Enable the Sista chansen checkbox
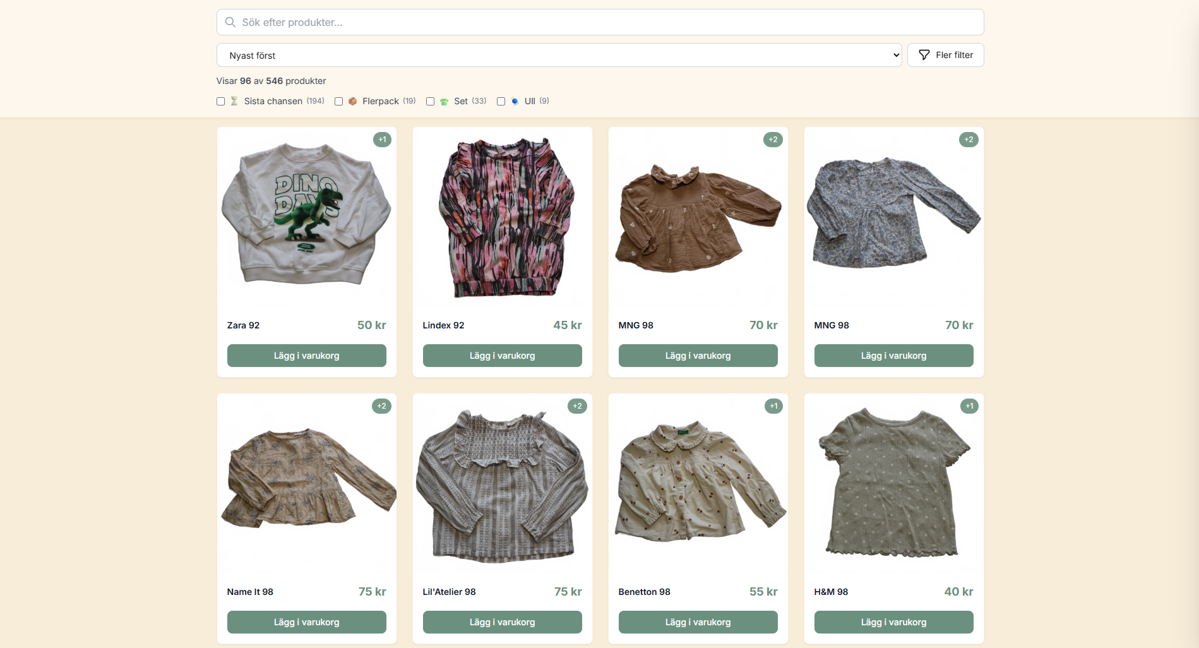Viewport: 1199px width, 648px height. click(x=220, y=101)
